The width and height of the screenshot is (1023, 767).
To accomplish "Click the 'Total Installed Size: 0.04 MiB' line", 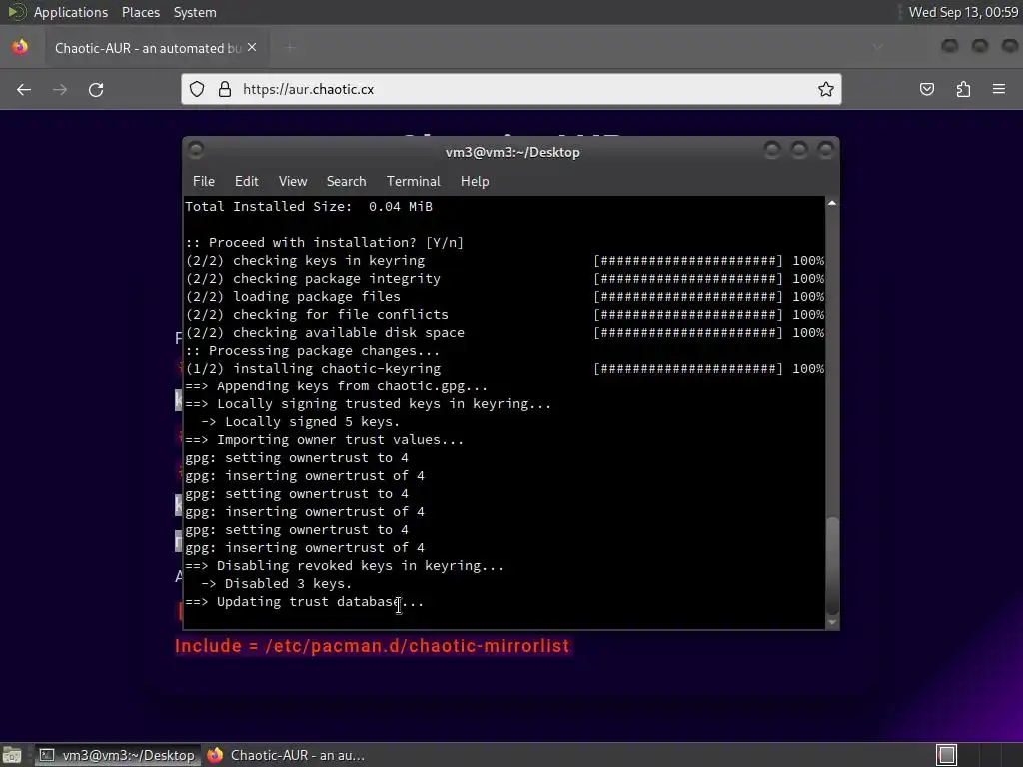I will 309,206.
